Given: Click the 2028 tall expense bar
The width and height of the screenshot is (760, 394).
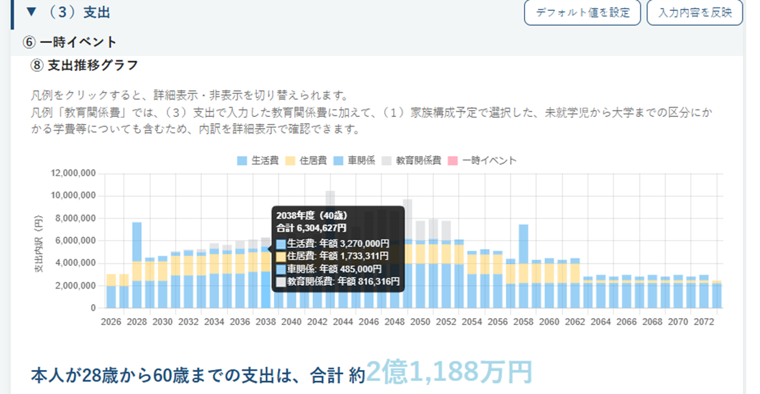Looking at the screenshot, I should point(137,265).
